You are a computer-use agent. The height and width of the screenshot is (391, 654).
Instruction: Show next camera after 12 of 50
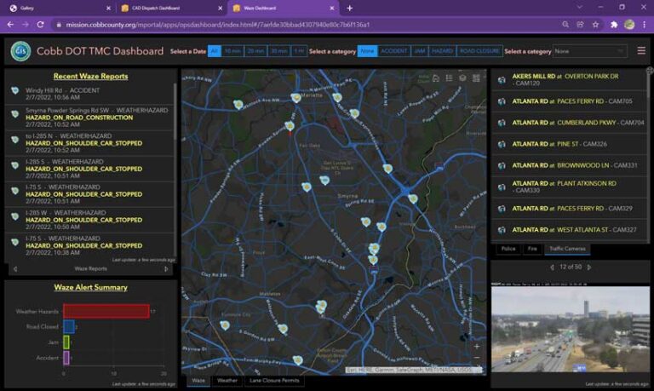[589, 267]
